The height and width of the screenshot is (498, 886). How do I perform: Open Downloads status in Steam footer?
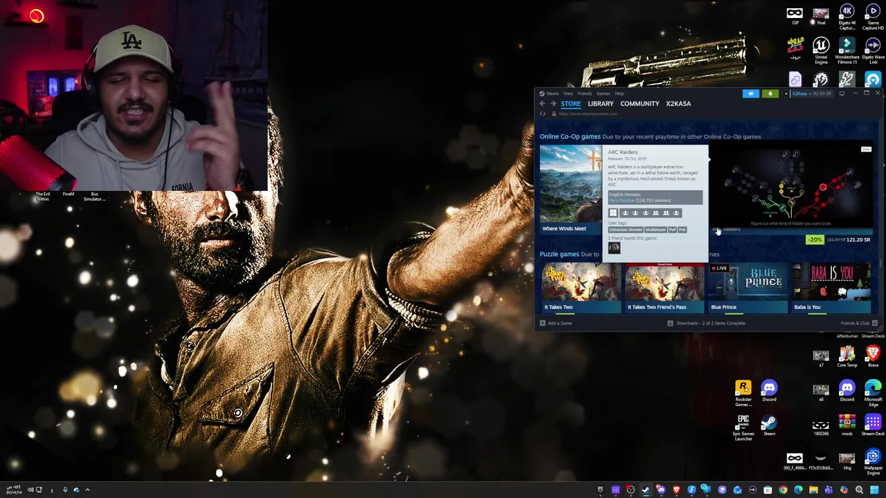pos(706,323)
